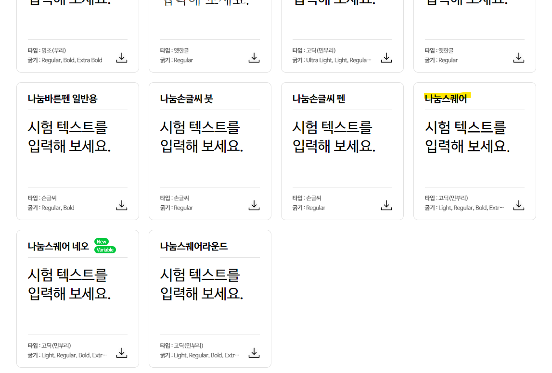This screenshot has width=552, height=373.
Task: Edit preview text in 나눔손글씨 붓 card
Action: [202, 137]
